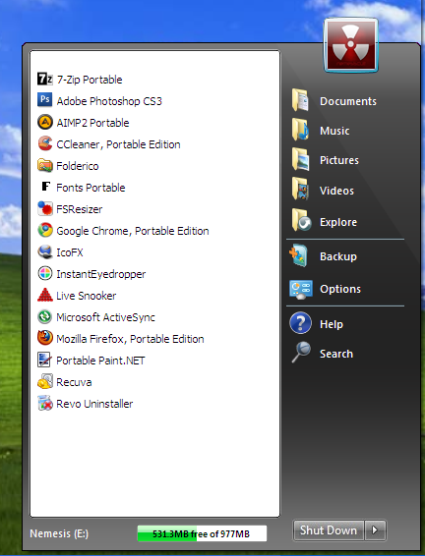
Task: Launch Mozilla Firefox, Portable Edition text
Action: coord(130,339)
